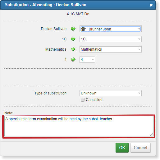Expand the 1C class dropdown
The image size is (160, 160).
(111, 39)
